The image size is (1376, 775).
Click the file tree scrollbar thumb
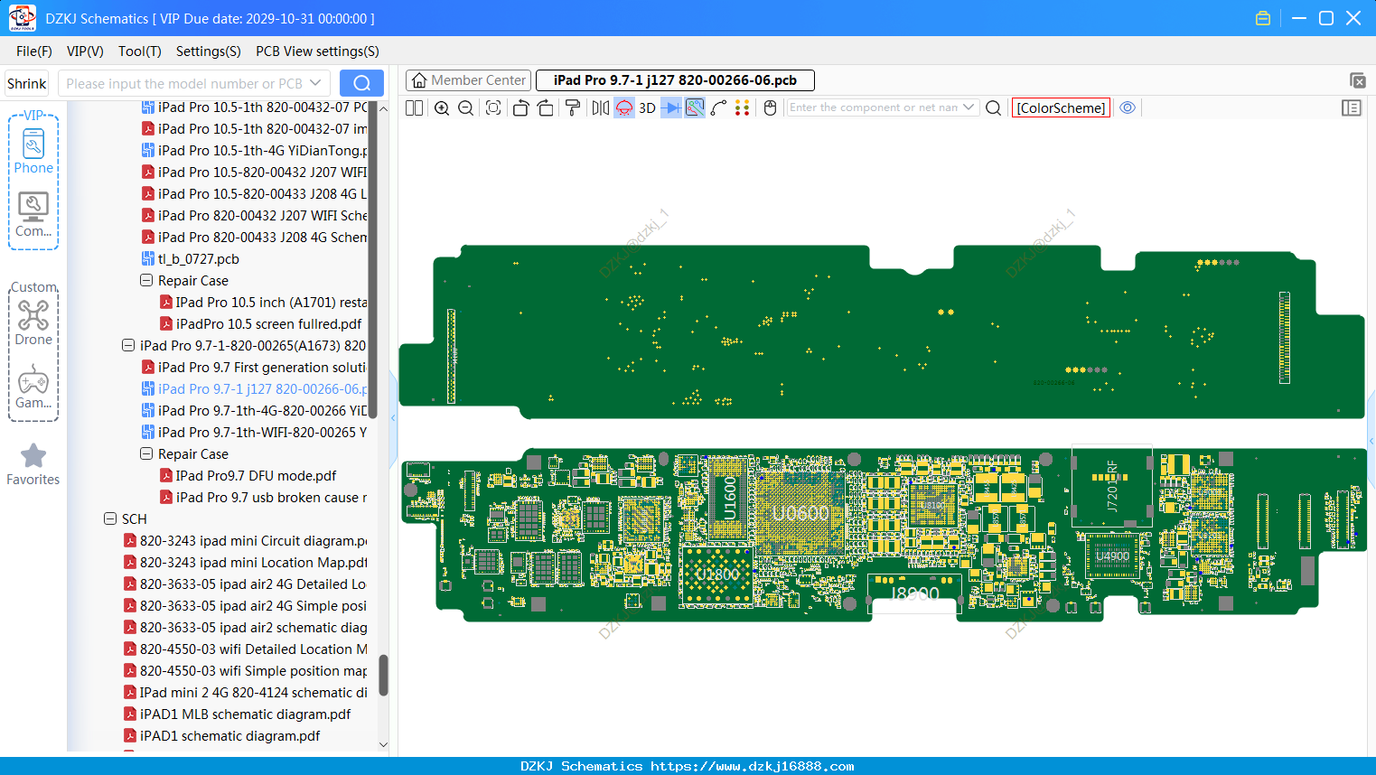[383, 675]
